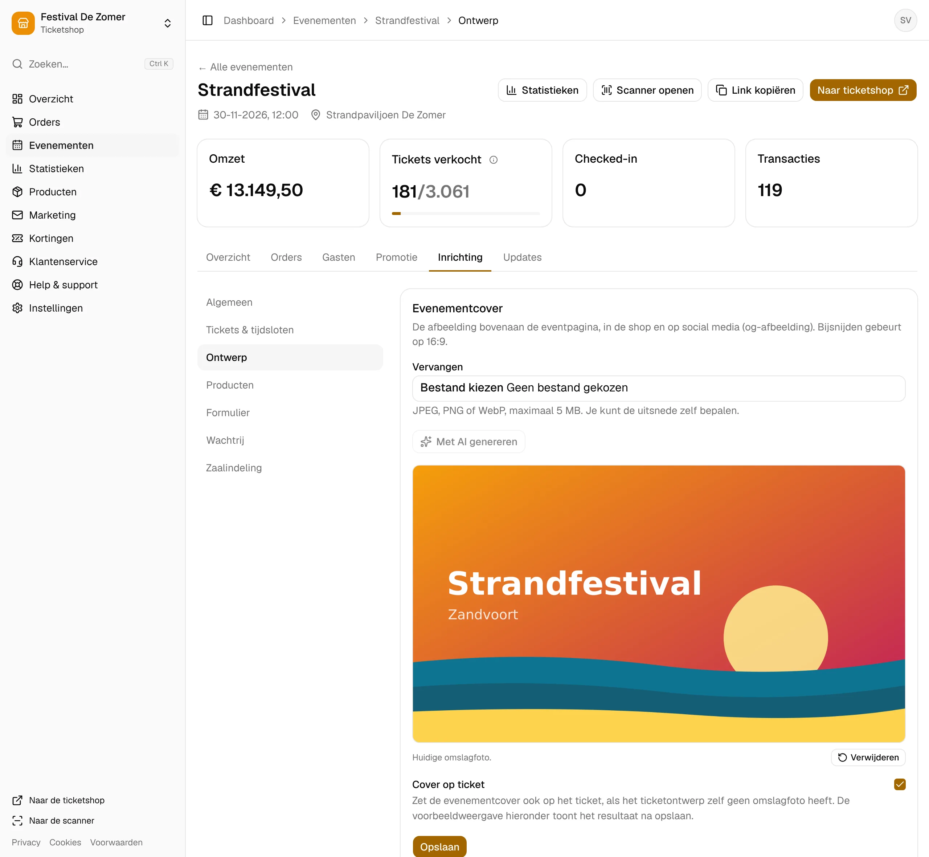Switch to the Overzicht tab
This screenshot has width=929, height=857.
pyautogui.click(x=228, y=257)
